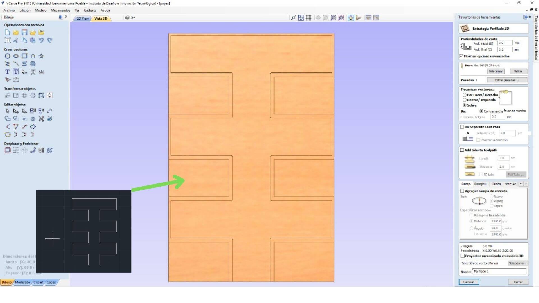Open the Archivo menu
This screenshot has height=303, width=539.
(9, 10)
